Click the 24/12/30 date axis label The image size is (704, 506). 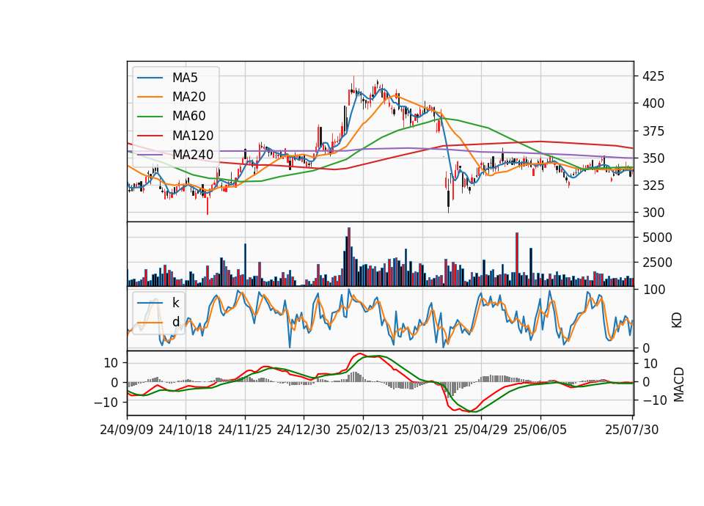click(x=304, y=430)
